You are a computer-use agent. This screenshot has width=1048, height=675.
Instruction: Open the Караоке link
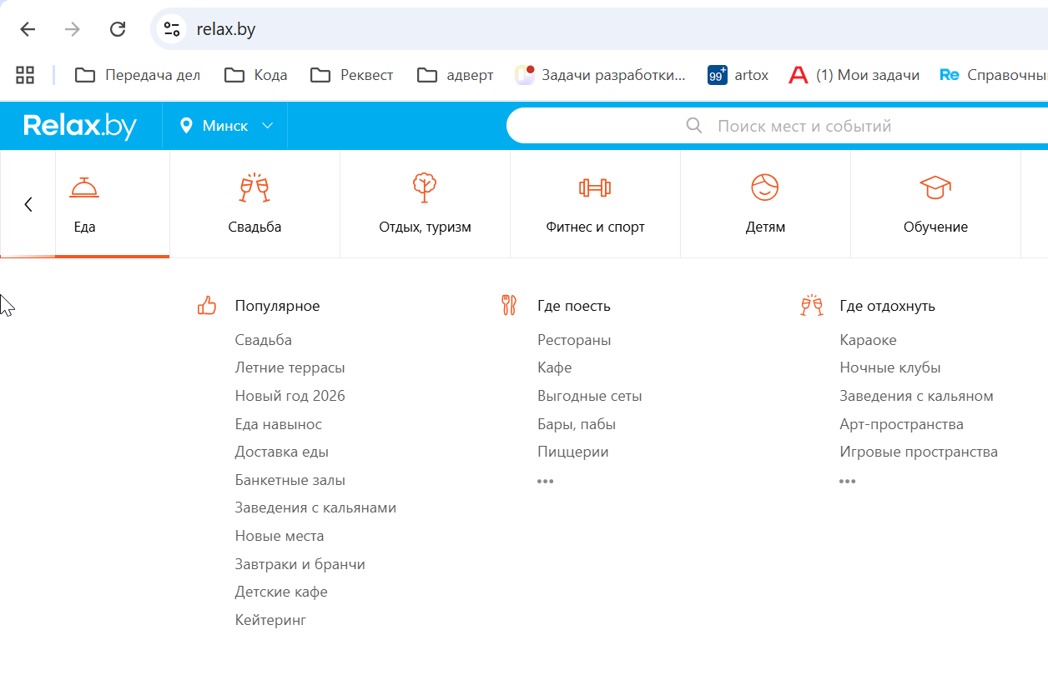[868, 340]
